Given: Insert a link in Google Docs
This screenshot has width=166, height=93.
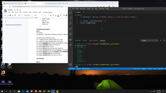Looking at the screenshot, I should click(64, 15).
